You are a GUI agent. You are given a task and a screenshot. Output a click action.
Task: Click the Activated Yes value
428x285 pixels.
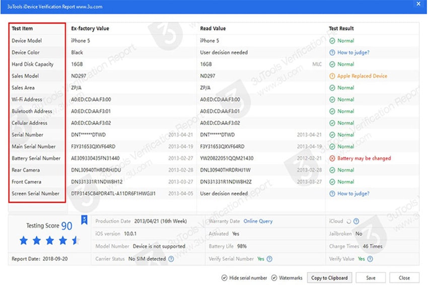click(236, 234)
